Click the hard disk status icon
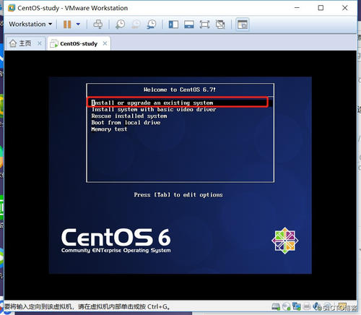Image resolution: width=361 pixels, height=315 pixels. (276, 306)
